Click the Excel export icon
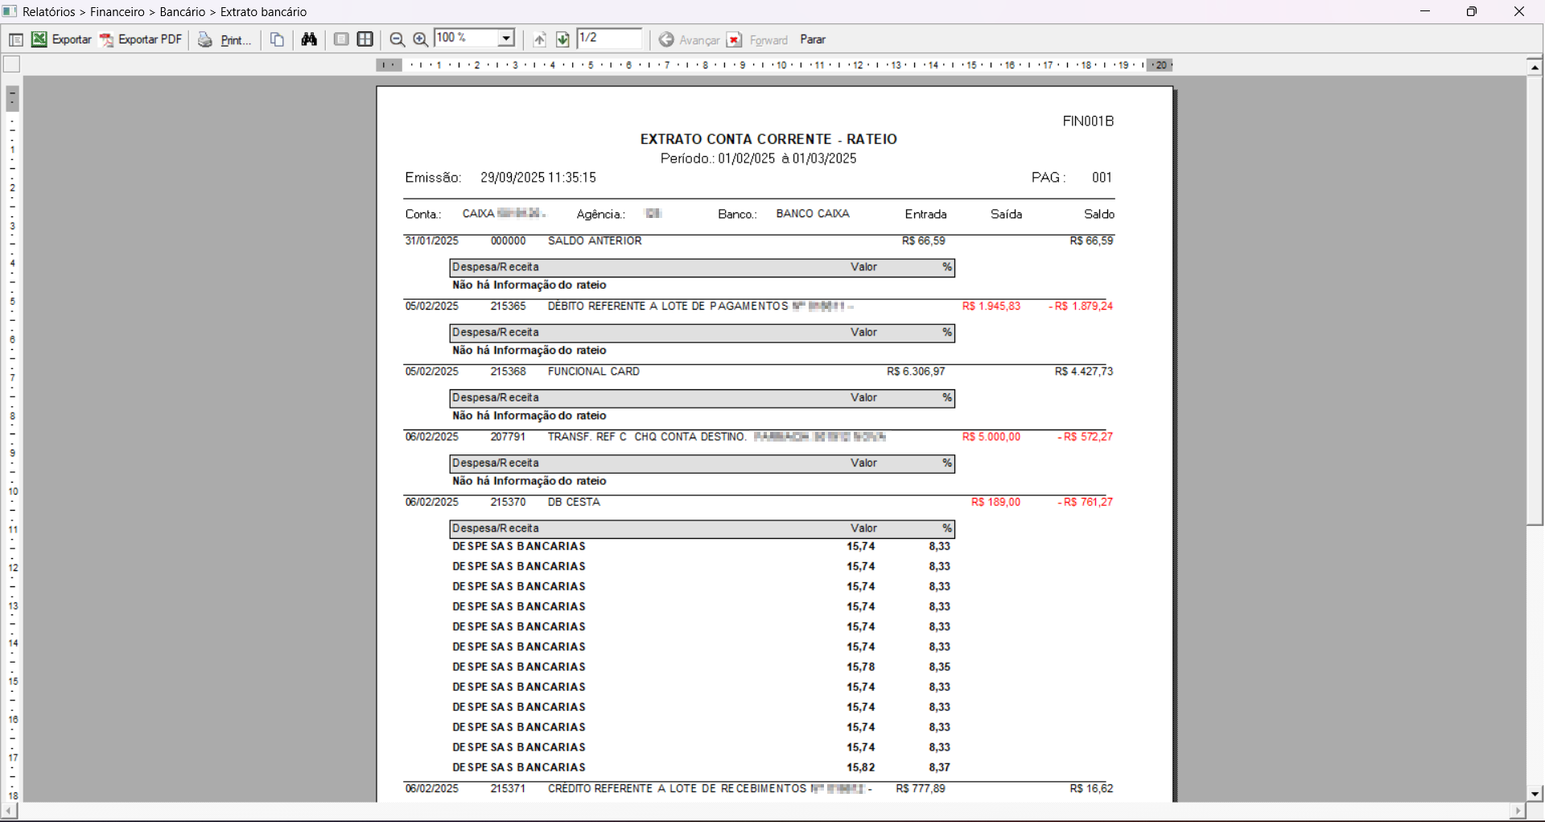Viewport: 1545px width, 822px height. (x=39, y=39)
